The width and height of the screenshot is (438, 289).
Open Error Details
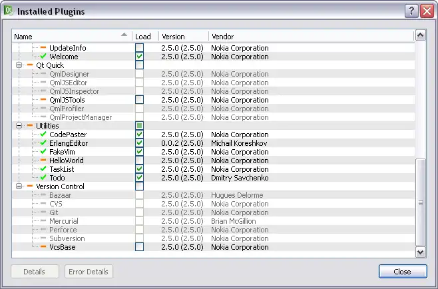point(89,272)
